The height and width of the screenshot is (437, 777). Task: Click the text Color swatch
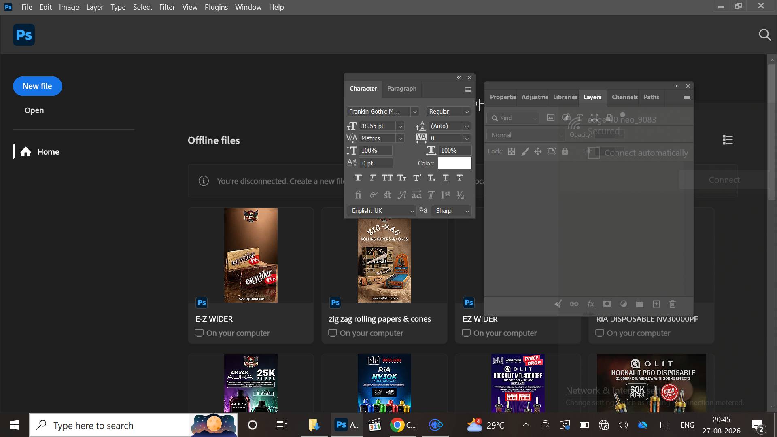(x=455, y=163)
